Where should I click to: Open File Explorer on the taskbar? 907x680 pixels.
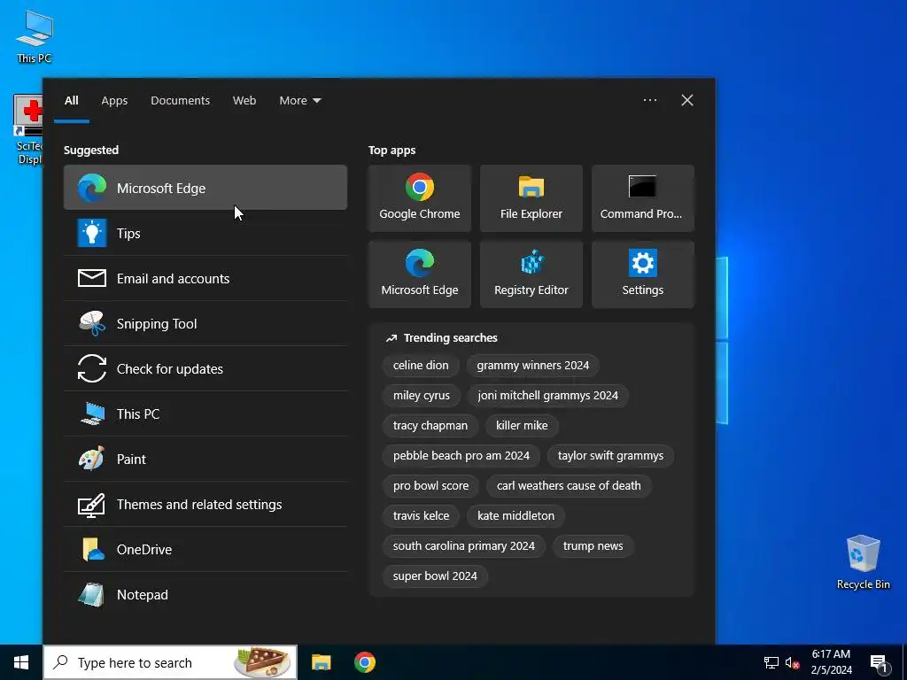(321, 662)
